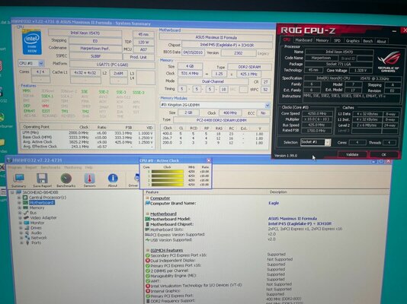Switch to CPU-Z Mainboard tab

(x=303, y=40)
